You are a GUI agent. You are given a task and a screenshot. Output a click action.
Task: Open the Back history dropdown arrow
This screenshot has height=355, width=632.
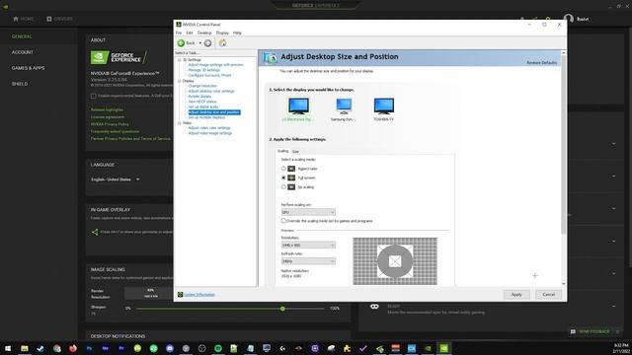199,43
